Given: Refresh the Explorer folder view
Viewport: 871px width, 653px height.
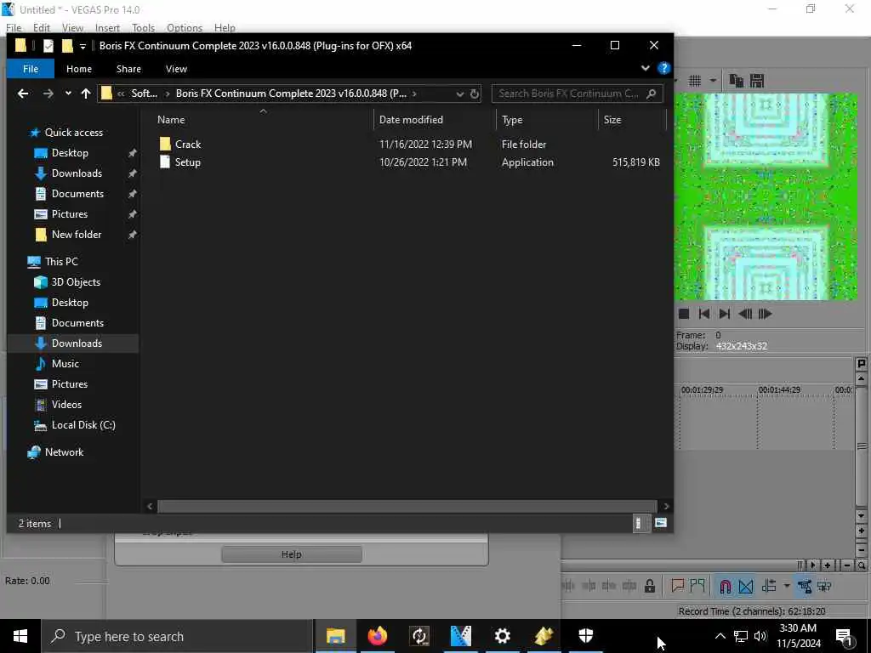Looking at the screenshot, I should click(x=475, y=94).
